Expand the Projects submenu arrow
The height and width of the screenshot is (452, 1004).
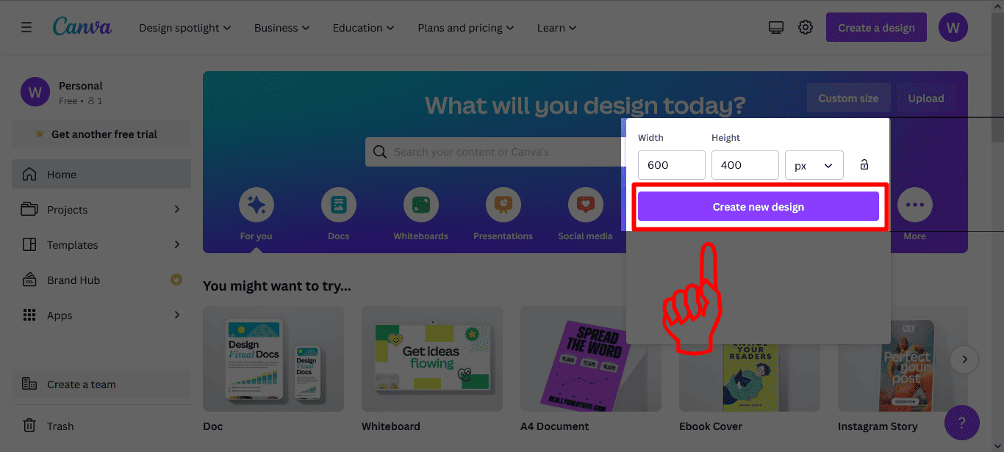pos(176,209)
